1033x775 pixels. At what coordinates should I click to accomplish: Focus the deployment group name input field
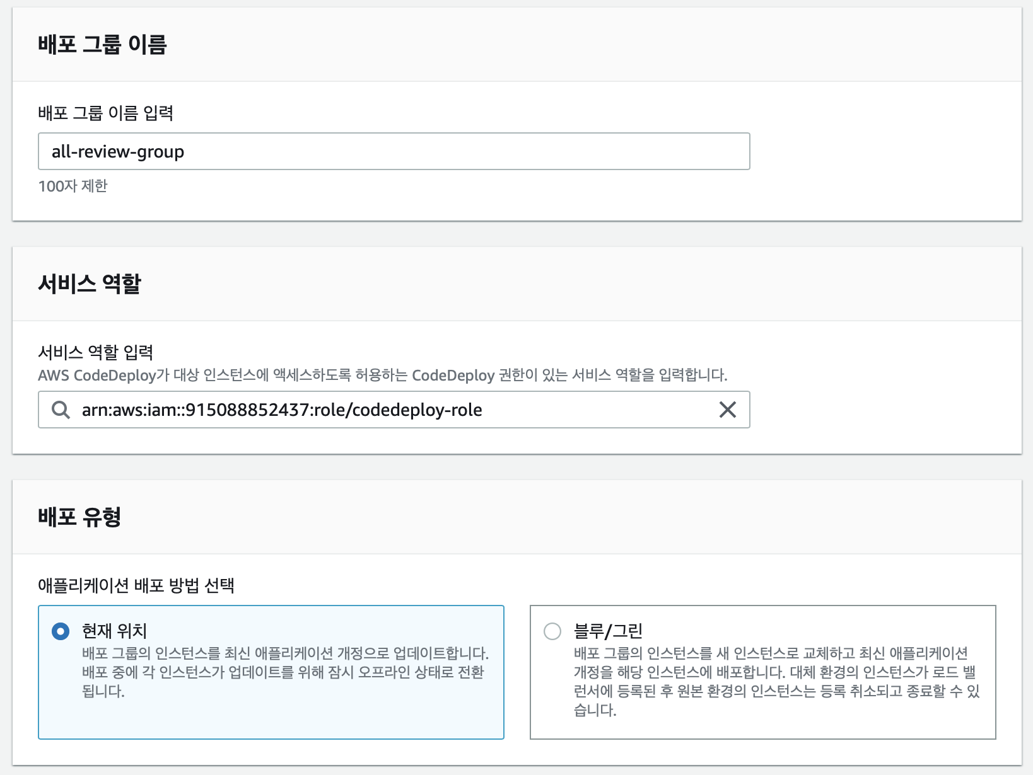coord(394,151)
